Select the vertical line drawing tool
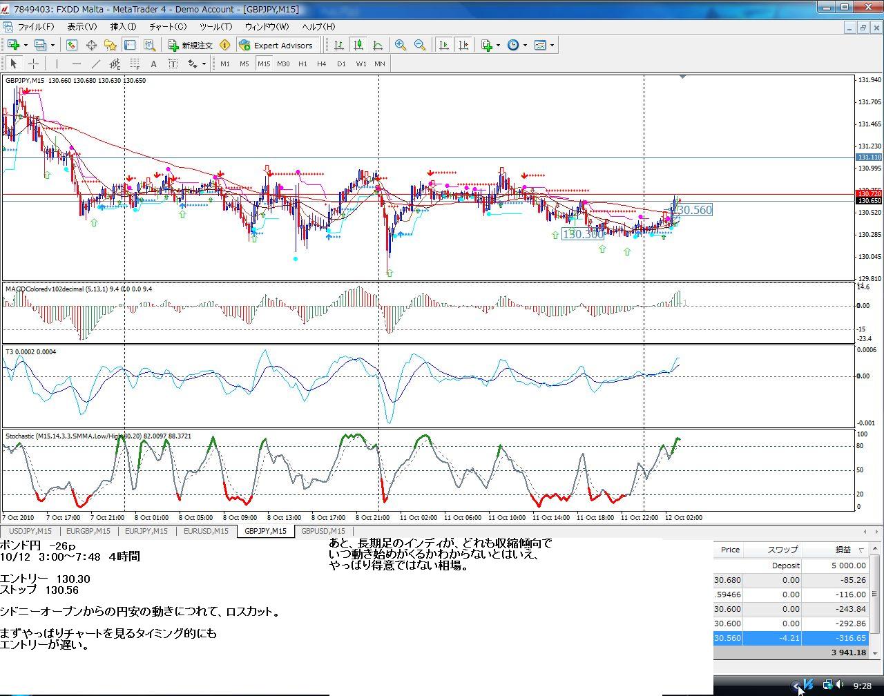This screenshot has width=884, height=696. 57,64
